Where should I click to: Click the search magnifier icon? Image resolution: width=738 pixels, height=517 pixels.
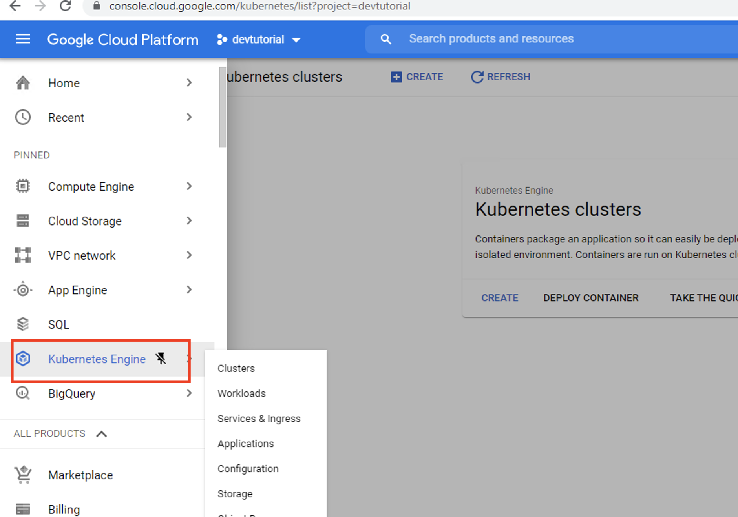click(386, 39)
